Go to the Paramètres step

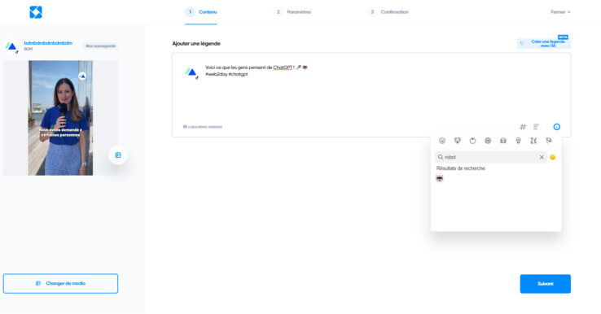tap(293, 12)
